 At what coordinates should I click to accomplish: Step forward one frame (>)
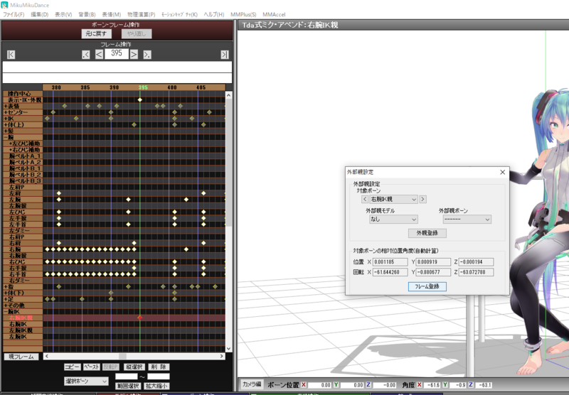[134, 55]
